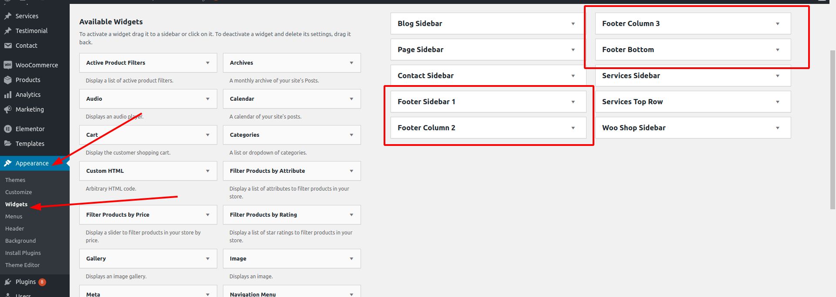
Task: Open Elementor from the sidebar icon
Action: click(x=7, y=129)
